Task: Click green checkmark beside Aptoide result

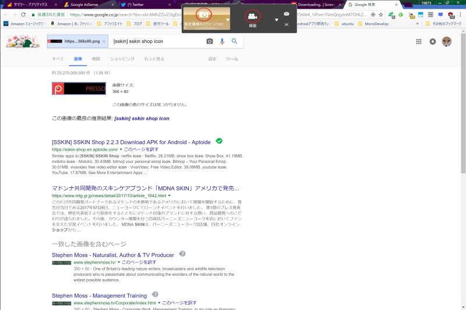Action: pos(219,141)
